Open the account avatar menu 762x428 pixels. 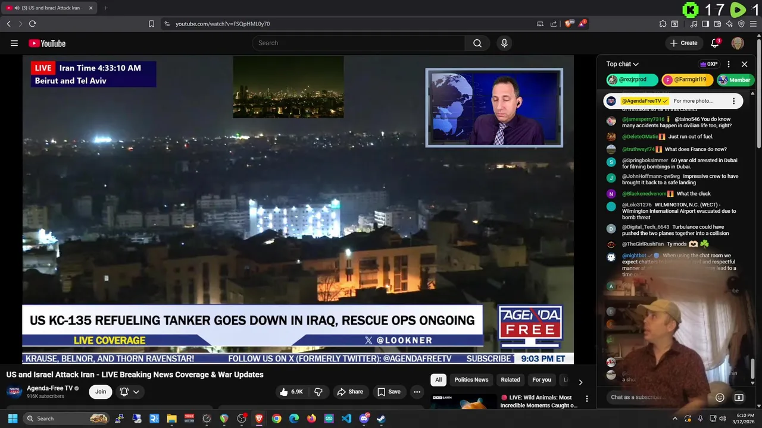click(x=738, y=43)
